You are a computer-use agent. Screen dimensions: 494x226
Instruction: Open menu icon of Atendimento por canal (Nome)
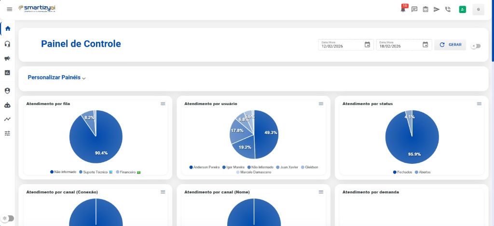pos(321,192)
